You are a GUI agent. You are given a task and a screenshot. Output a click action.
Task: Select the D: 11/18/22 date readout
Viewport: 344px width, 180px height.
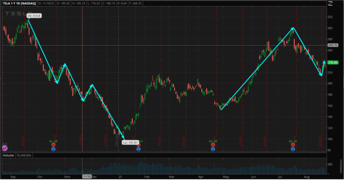click(46, 4)
